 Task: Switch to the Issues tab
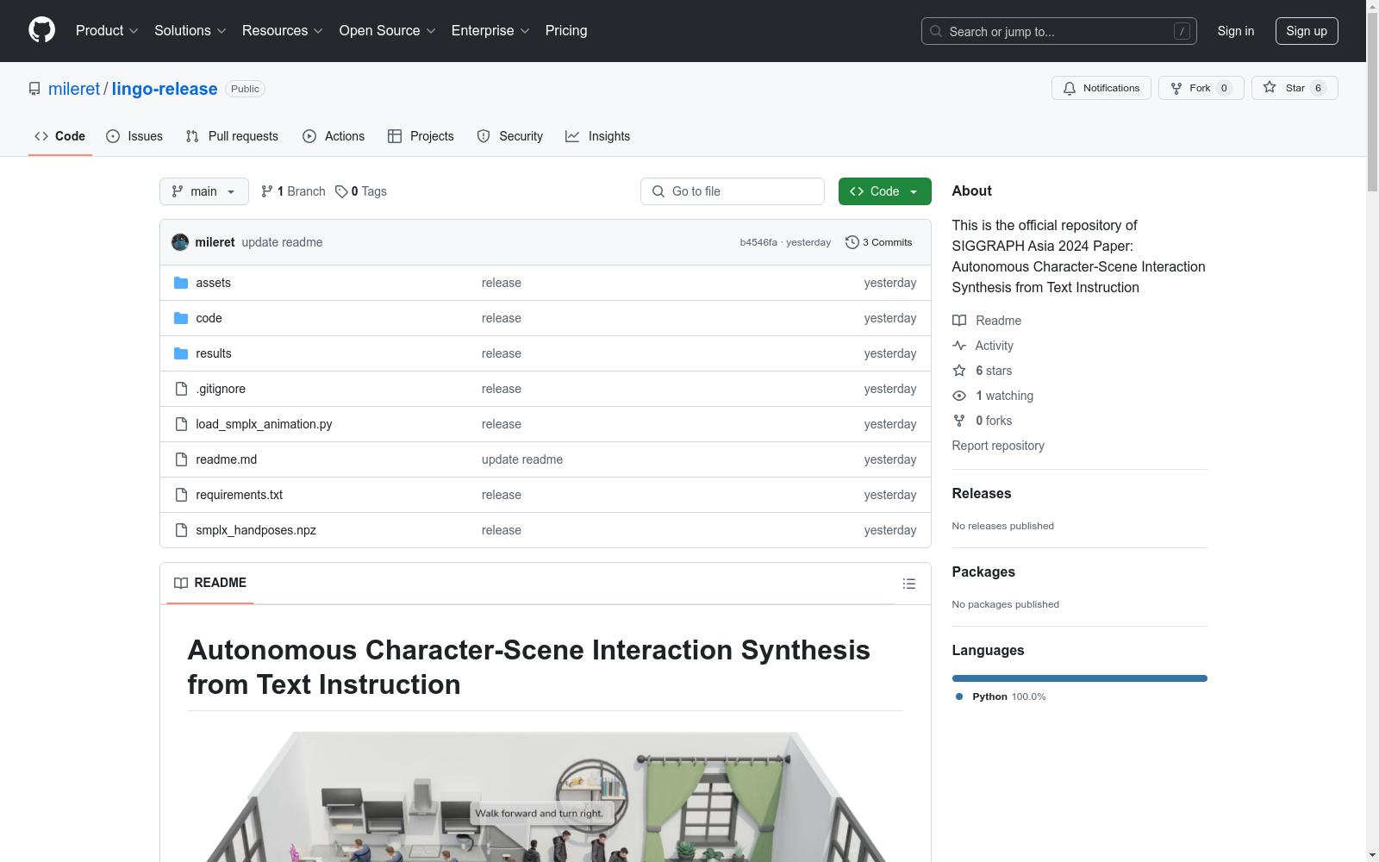coord(134,136)
